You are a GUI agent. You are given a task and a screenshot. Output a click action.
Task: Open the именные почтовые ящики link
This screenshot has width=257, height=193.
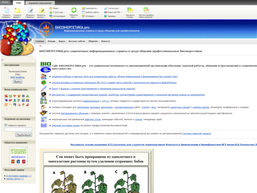[x=66, y=125]
